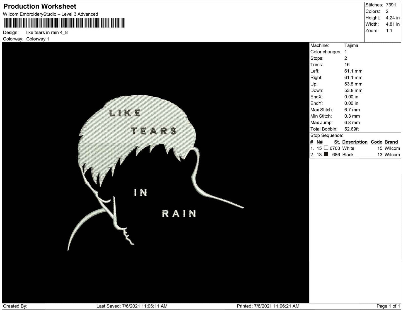Click the "Code" column header
403x310 pixels.
tap(377, 142)
